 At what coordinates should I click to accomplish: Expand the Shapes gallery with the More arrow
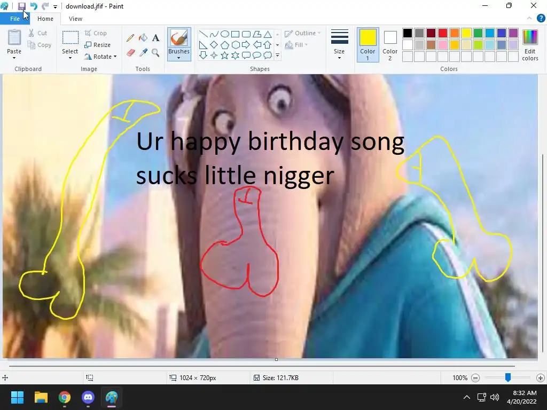(x=278, y=56)
